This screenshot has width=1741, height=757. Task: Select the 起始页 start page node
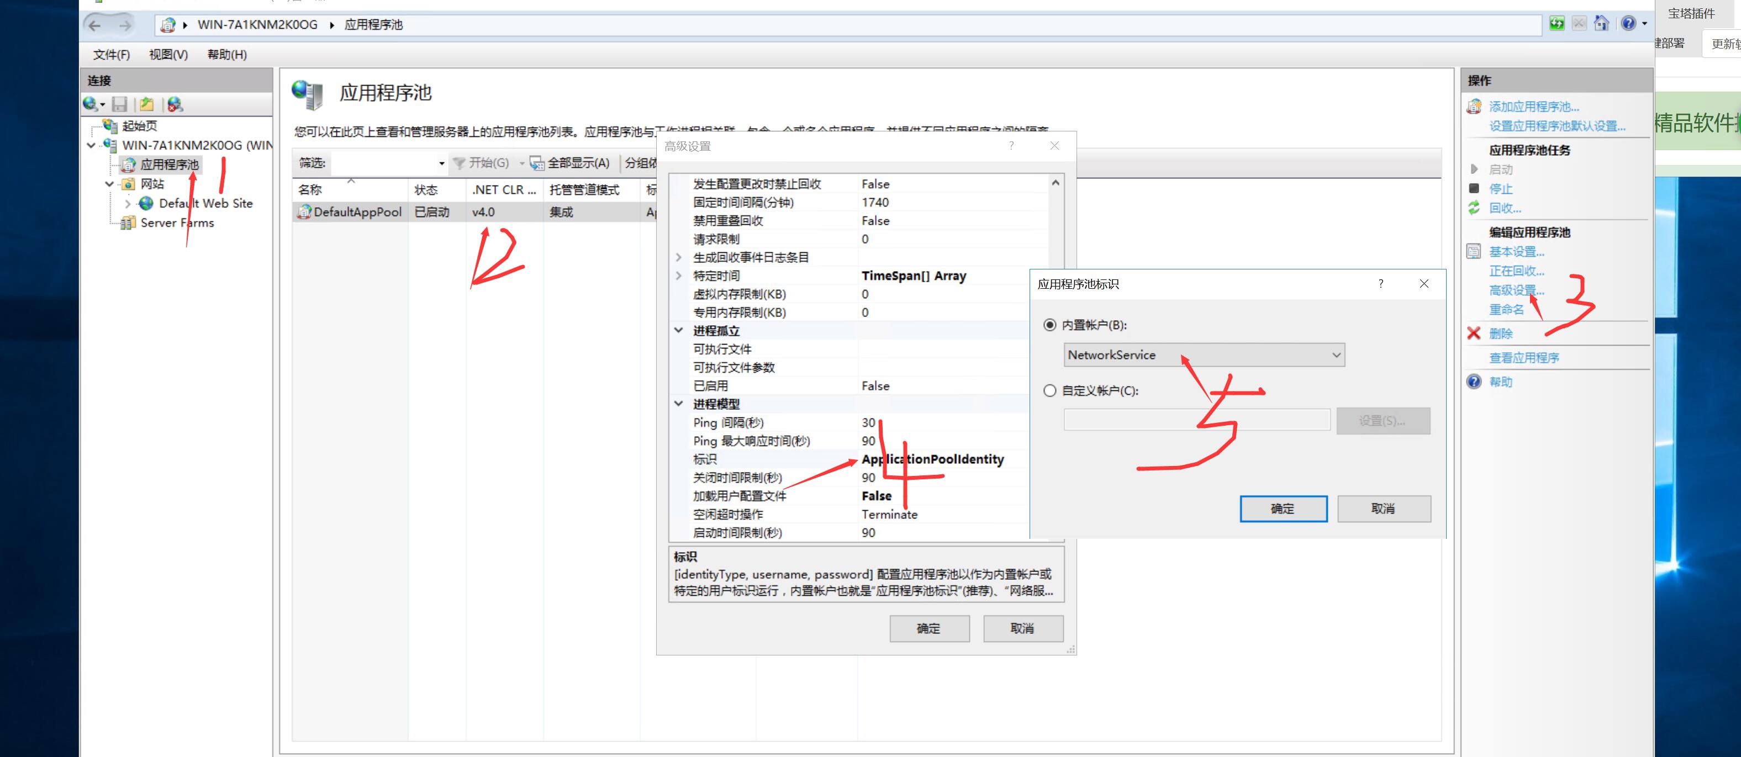coord(139,126)
